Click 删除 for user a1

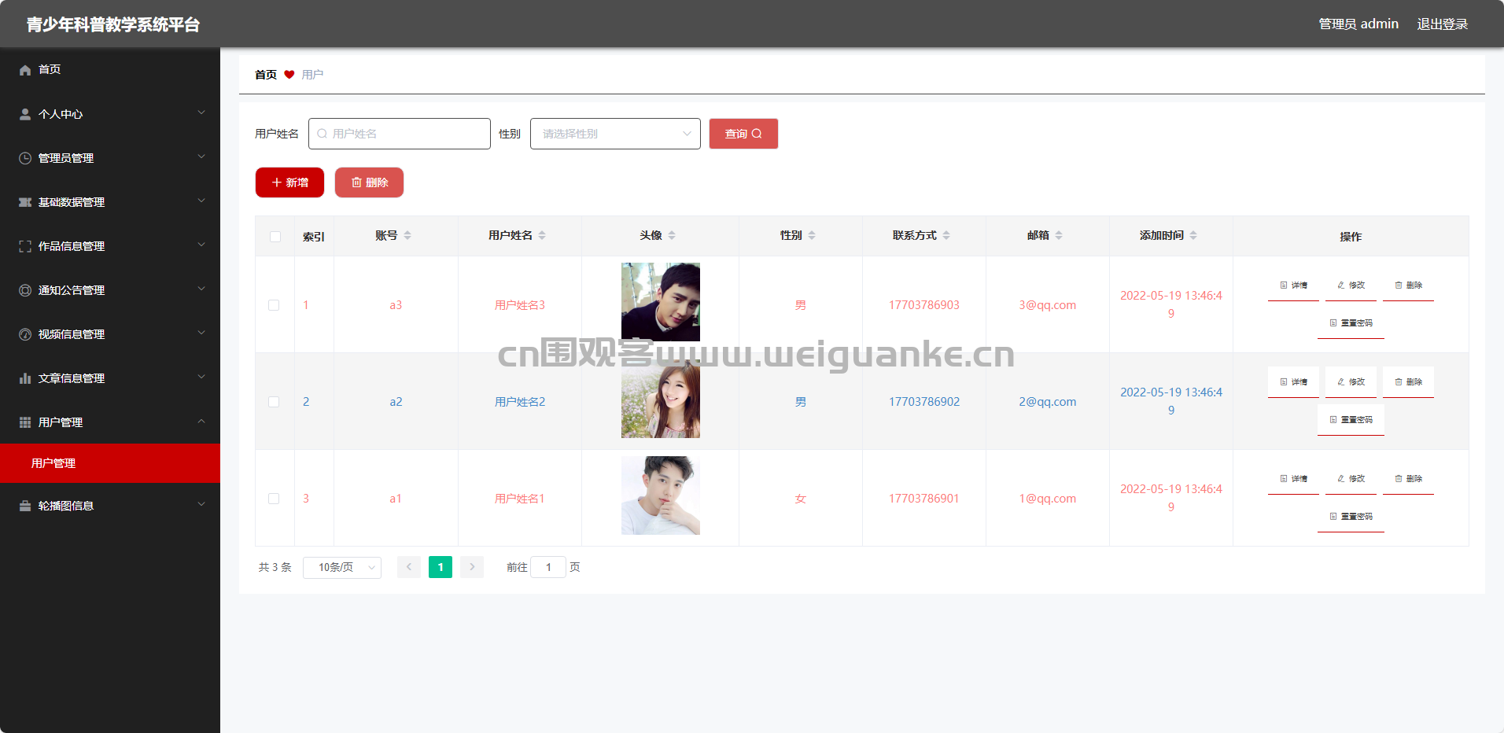pyautogui.click(x=1408, y=479)
